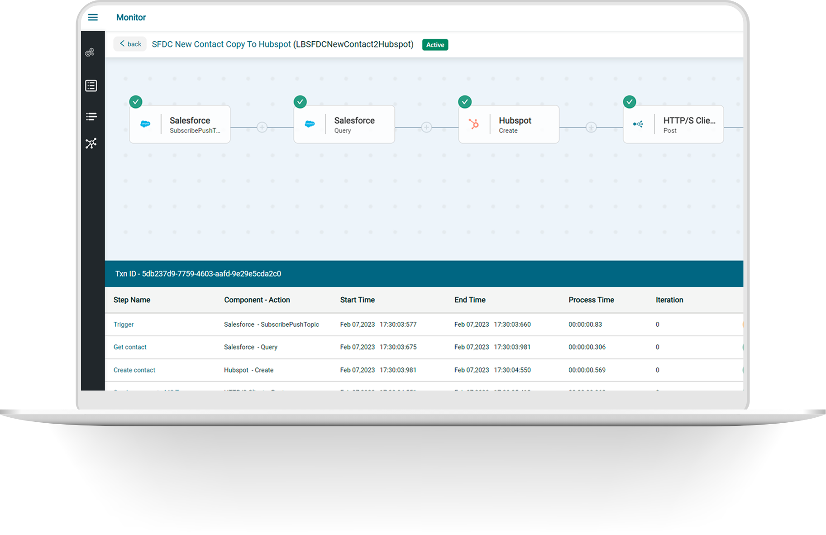
Task: Open the Create contact step link
Action: pyautogui.click(x=134, y=370)
